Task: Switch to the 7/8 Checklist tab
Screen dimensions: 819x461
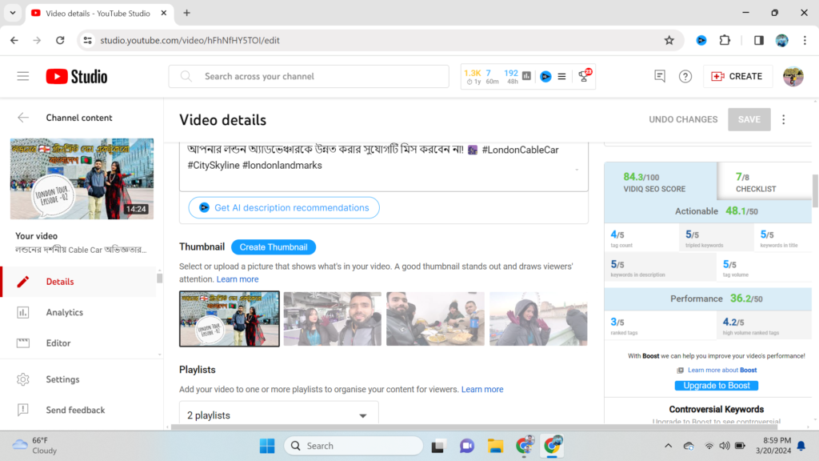Action: click(x=764, y=182)
